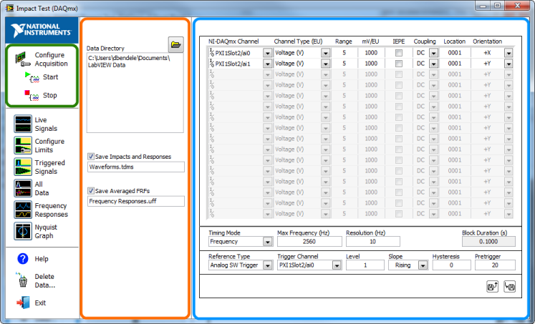The height and width of the screenshot is (324, 535).
Task: Click Delete Data trash icon
Action: pyautogui.click(x=22, y=280)
